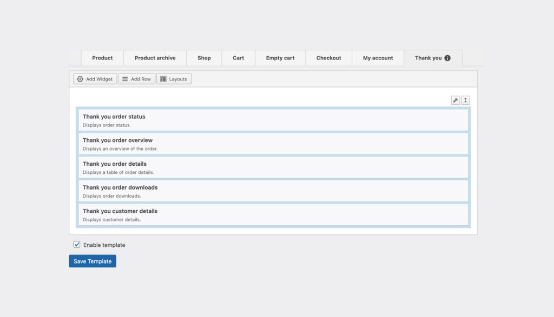Select the Thank you order downloads widget
Viewport: 554px width, 317px height.
(x=273, y=191)
